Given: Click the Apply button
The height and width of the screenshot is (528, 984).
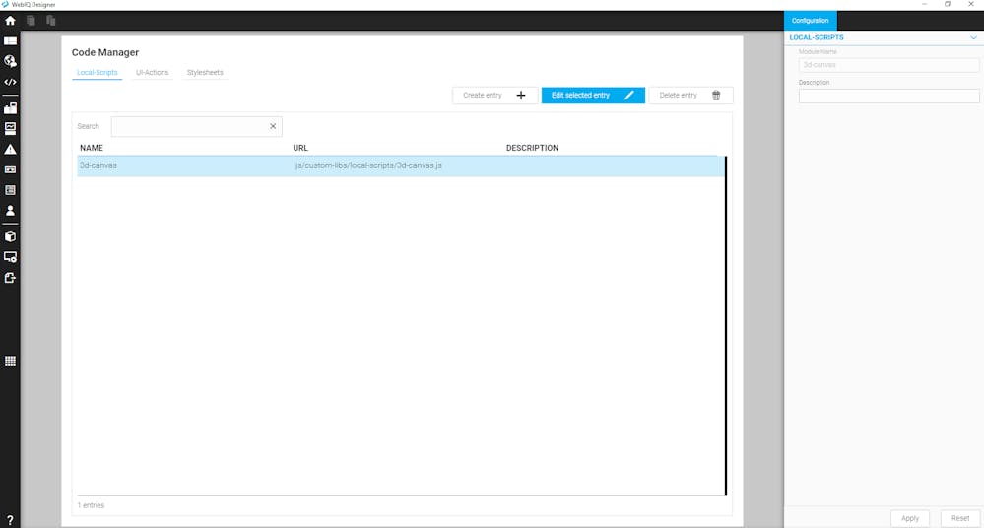Looking at the screenshot, I should point(910,518).
